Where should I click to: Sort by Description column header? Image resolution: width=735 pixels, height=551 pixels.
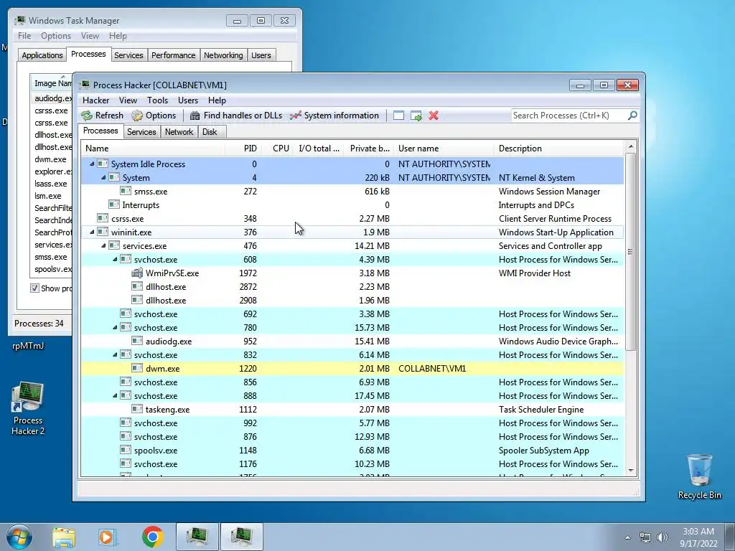pos(558,148)
